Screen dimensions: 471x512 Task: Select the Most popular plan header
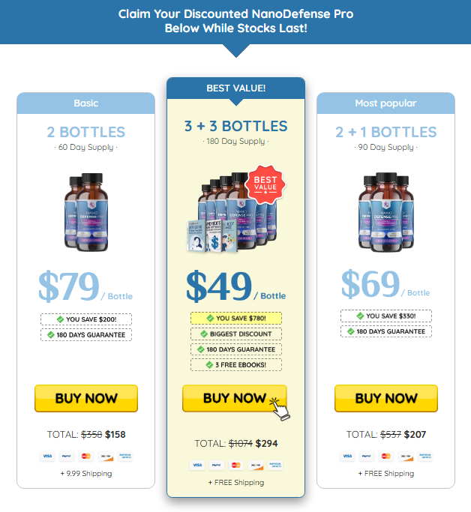385,103
